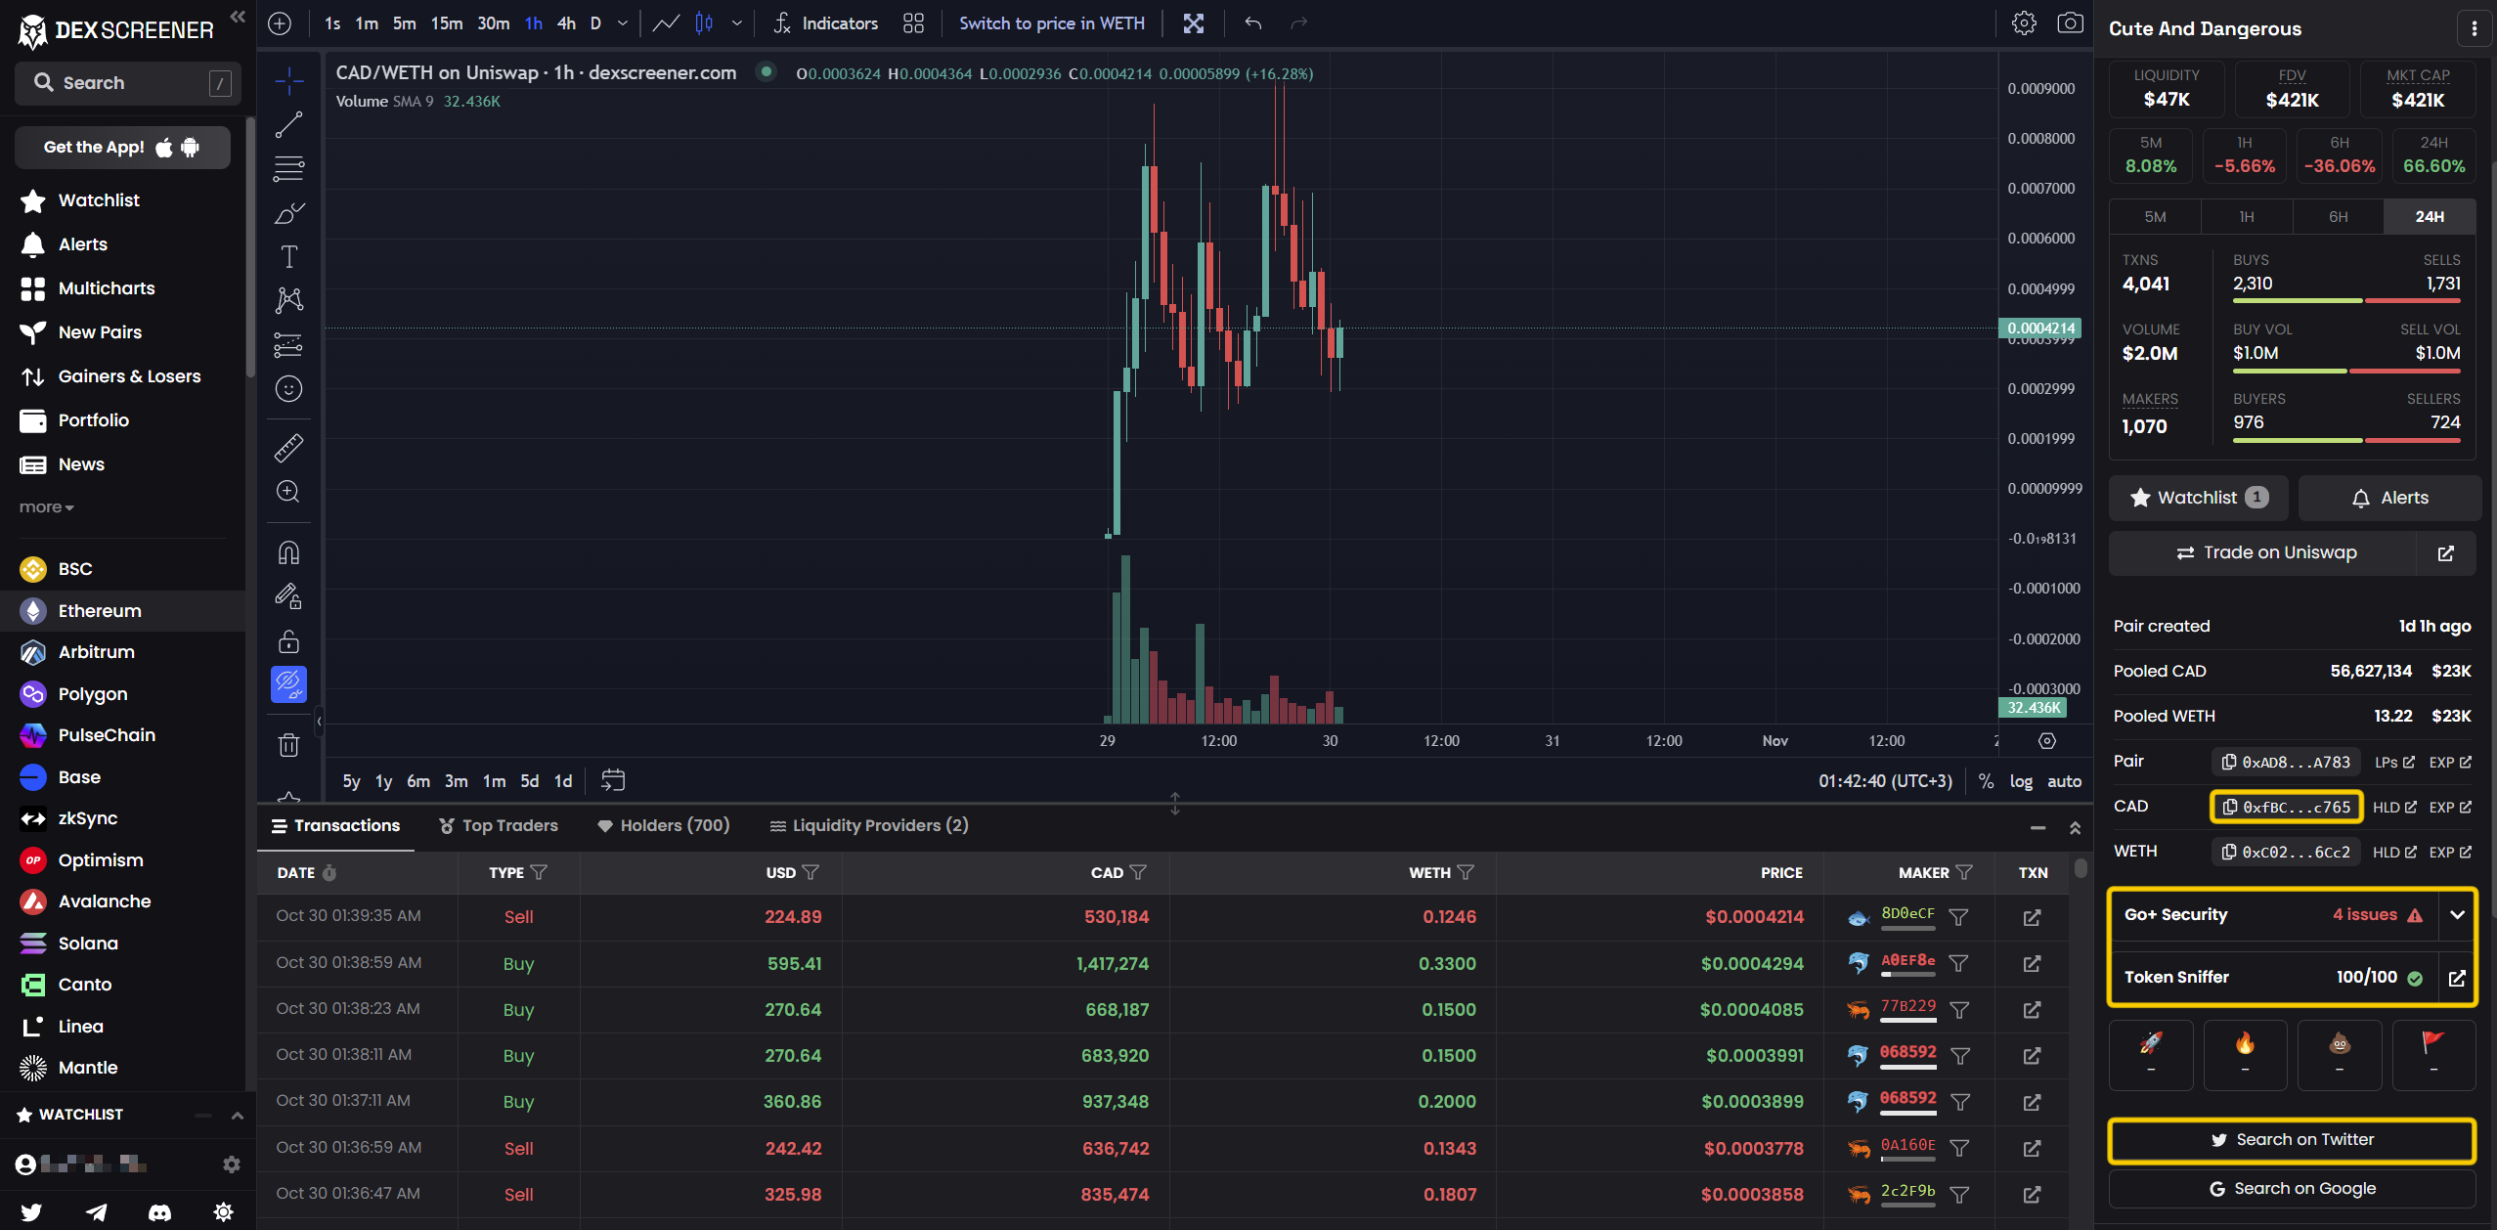Collapse the left sidebar double chevron
Image resolution: width=2497 pixels, height=1230 pixels.
coord(238,17)
